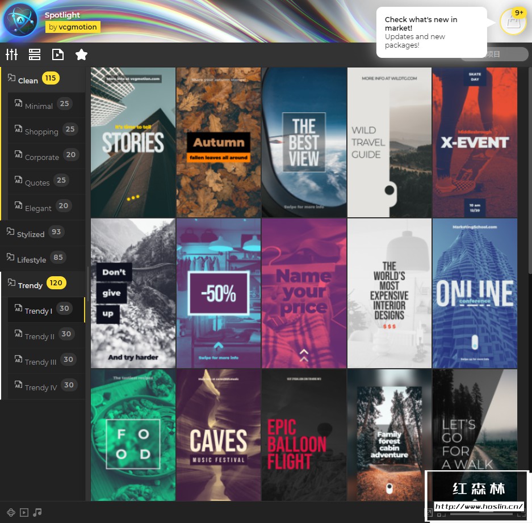Select the Don't give up thumbnail
532x523 pixels.
(133, 293)
